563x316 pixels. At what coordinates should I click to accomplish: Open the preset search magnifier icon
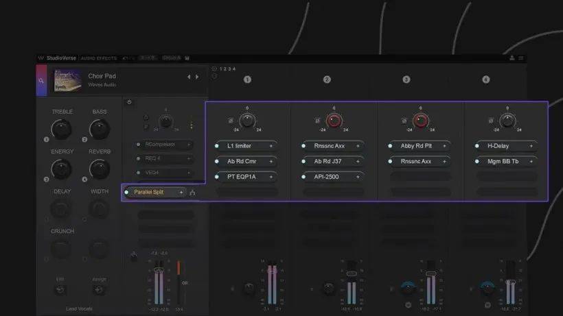click(41, 81)
